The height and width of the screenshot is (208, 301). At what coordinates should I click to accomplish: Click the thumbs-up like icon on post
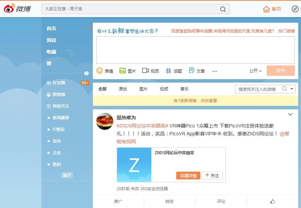(x=272, y=201)
